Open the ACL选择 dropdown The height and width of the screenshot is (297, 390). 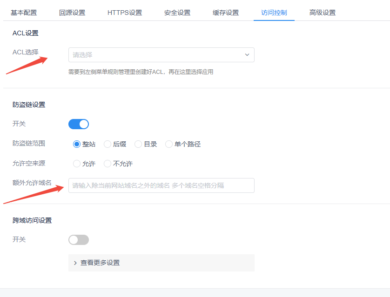[156, 55]
